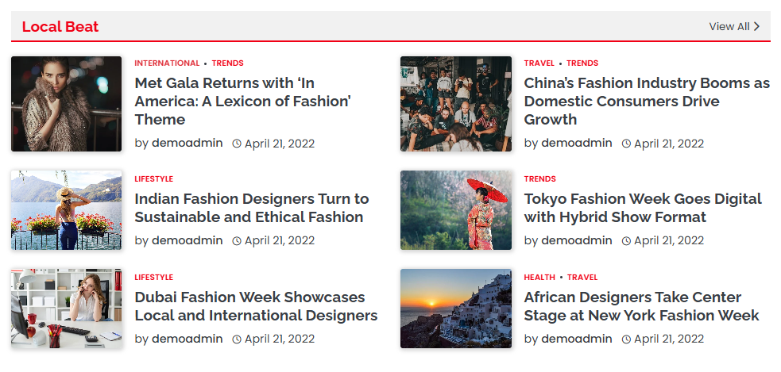Read Tokyo Fashion Week Goes Digital article
781x372 pixels.
pyautogui.click(x=642, y=208)
